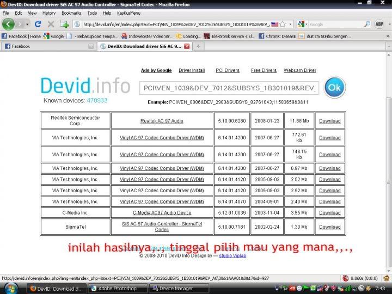
Task: Open the ChroniC DiseasE bookmark
Action: click(277, 36)
